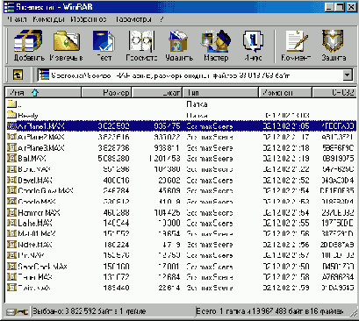
Task: Open the Команды (Commands) menu
Action: (48, 19)
